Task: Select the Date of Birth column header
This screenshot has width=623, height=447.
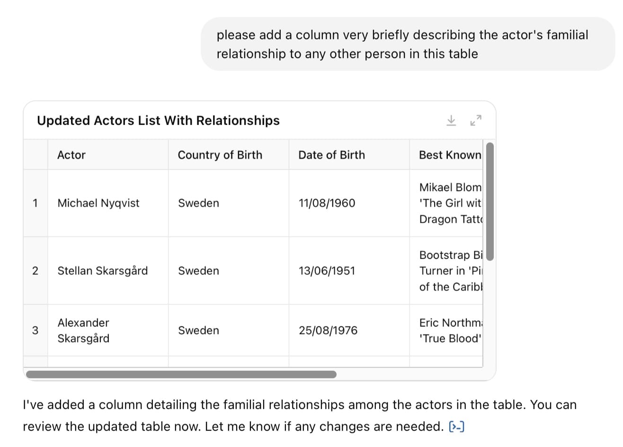Action: pyautogui.click(x=331, y=155)
